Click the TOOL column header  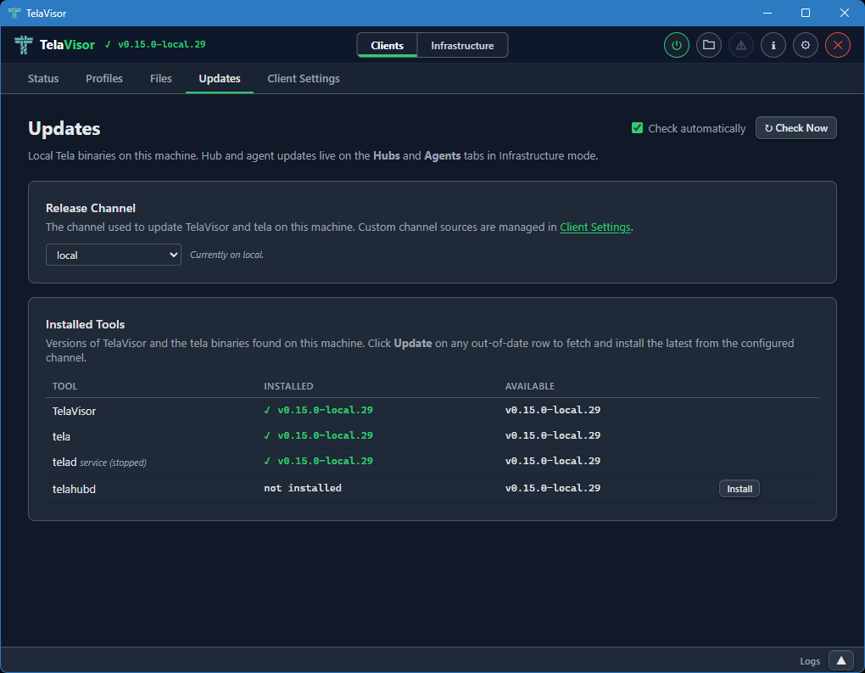[64, 386]
